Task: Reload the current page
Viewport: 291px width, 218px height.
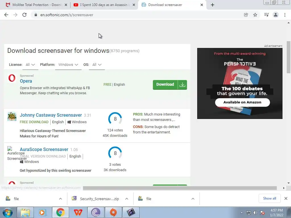Action: click(x=24, y=15)
